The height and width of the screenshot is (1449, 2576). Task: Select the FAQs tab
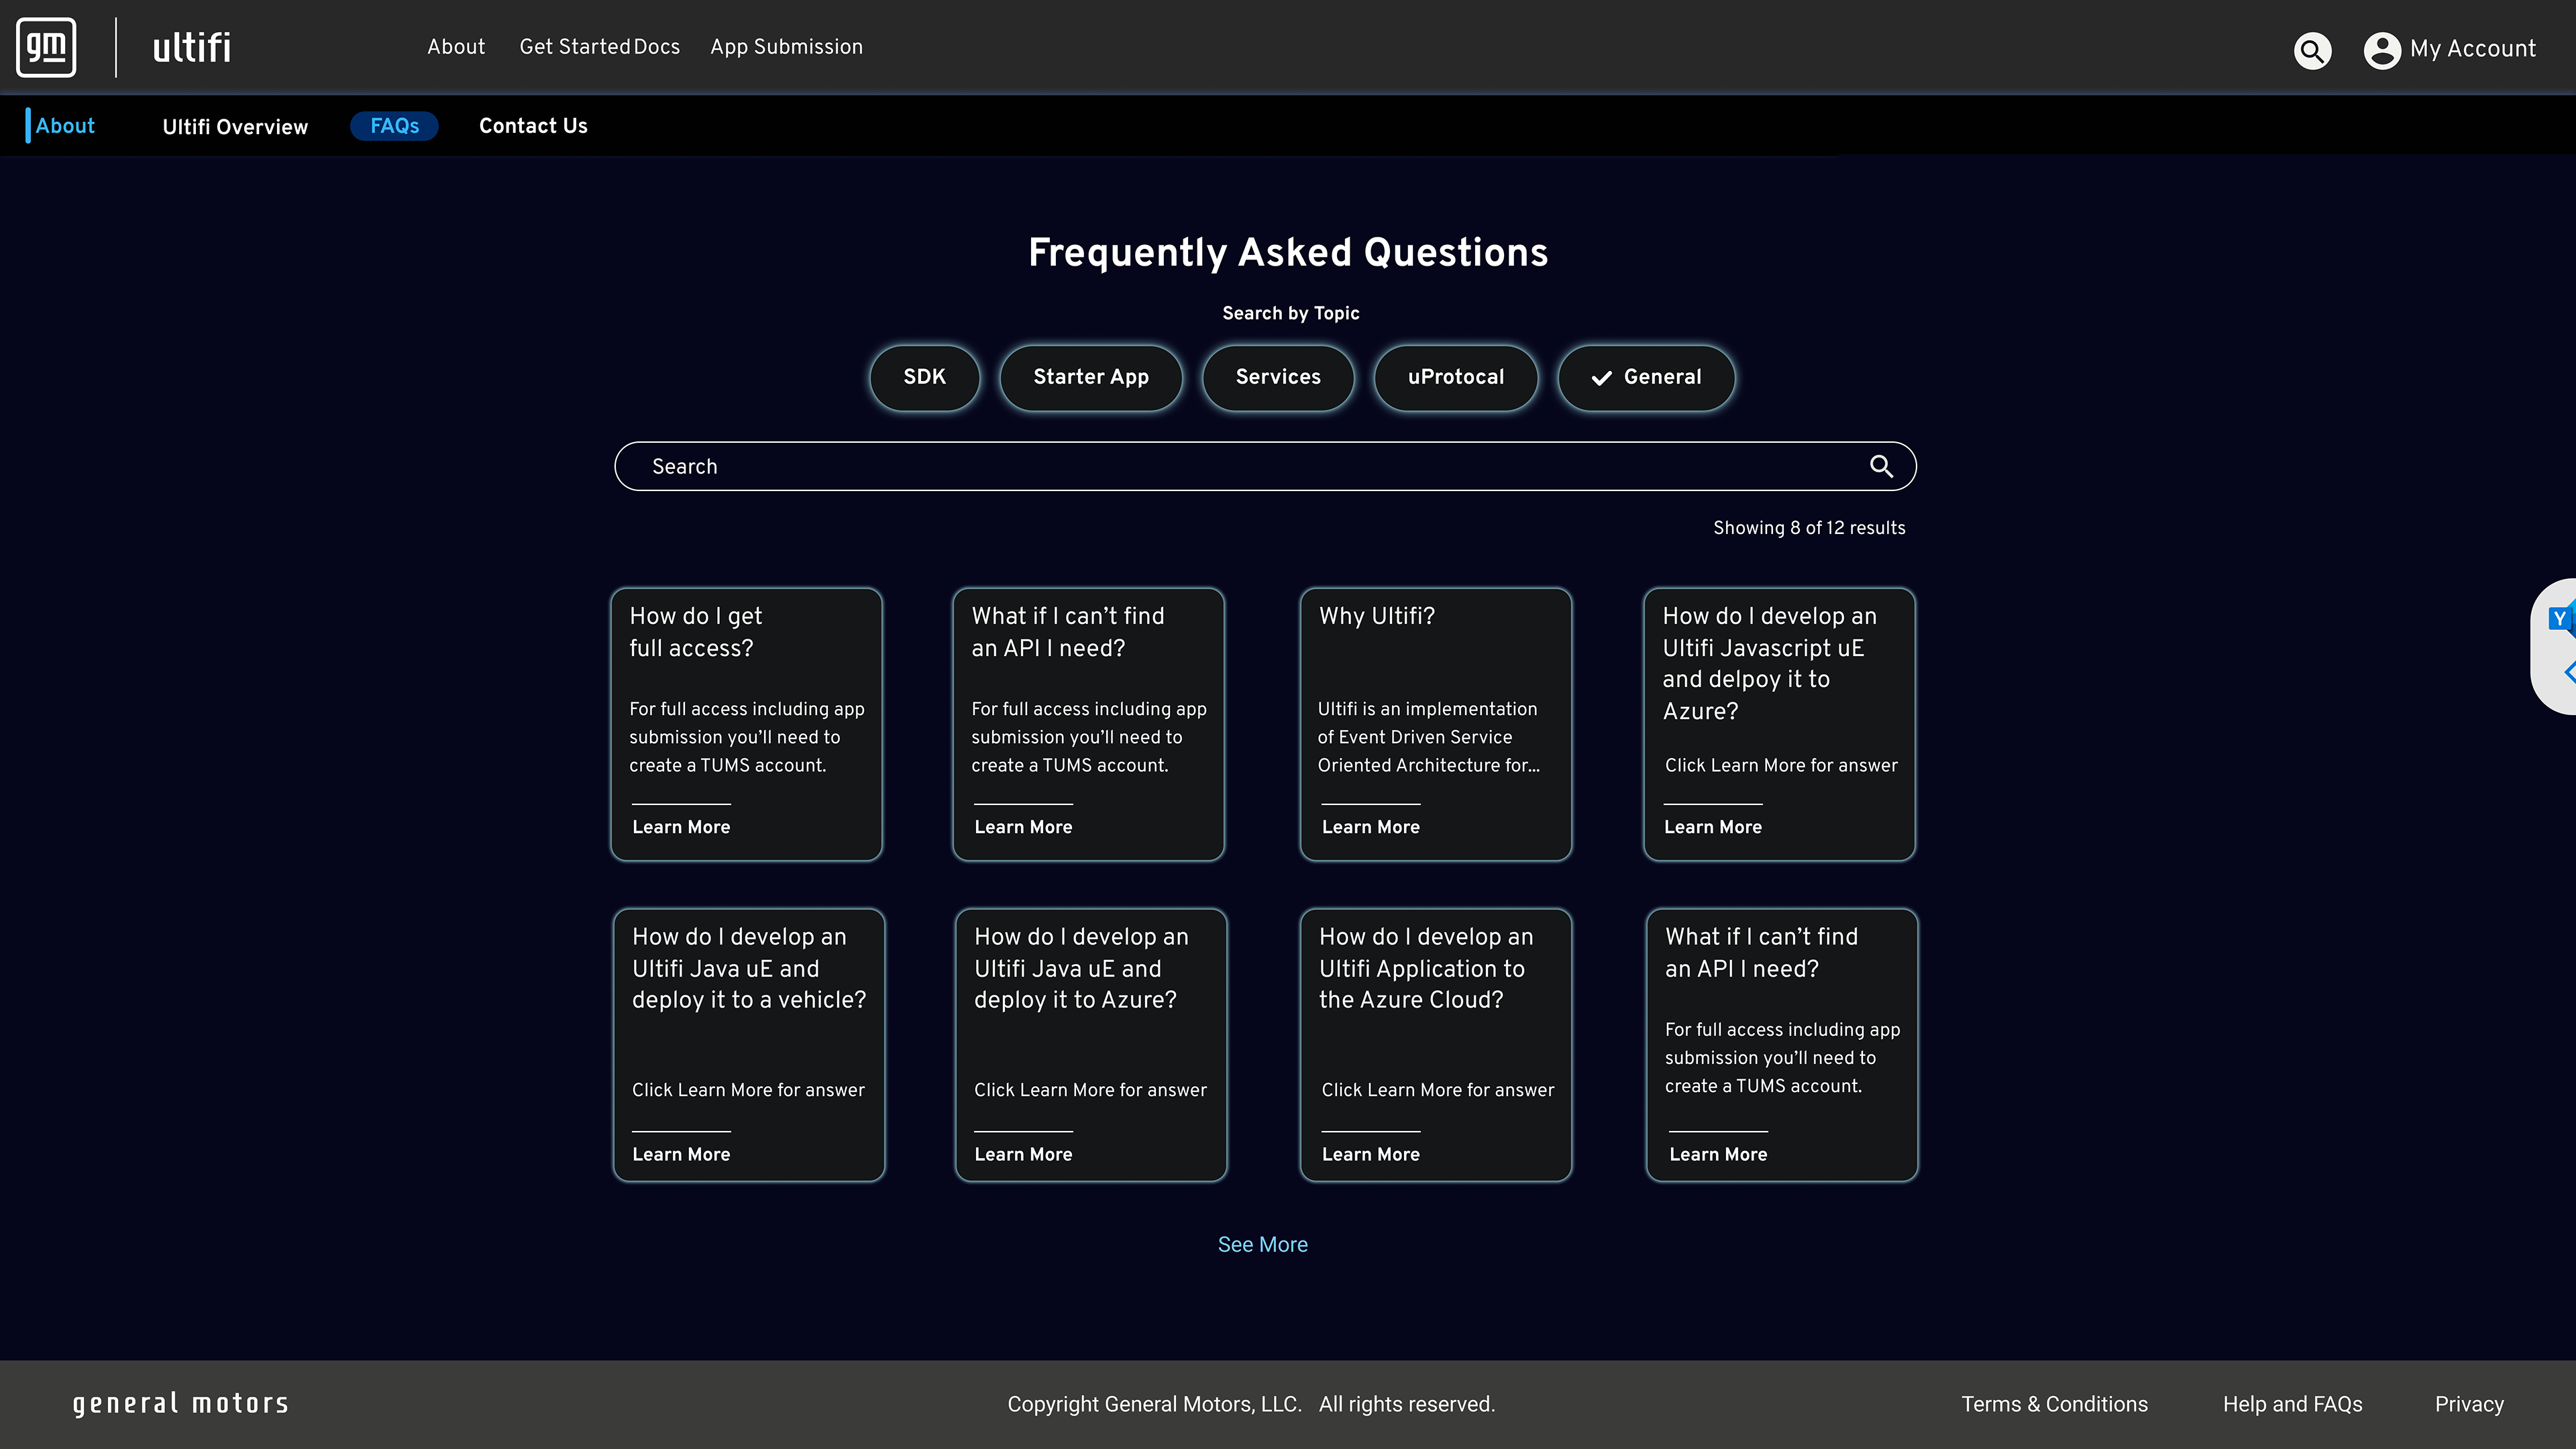[394, 126]
